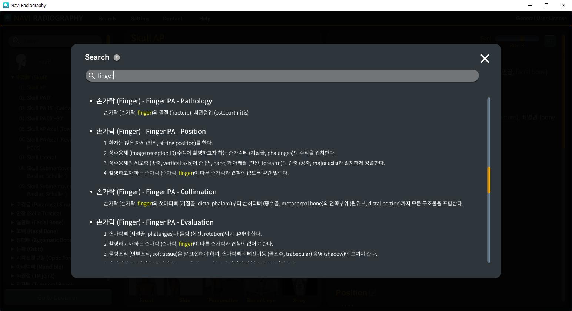This screenshot has width=572, height=311.
Task: Click the Navi Radiography title bar icon
Action: (6, 5)
